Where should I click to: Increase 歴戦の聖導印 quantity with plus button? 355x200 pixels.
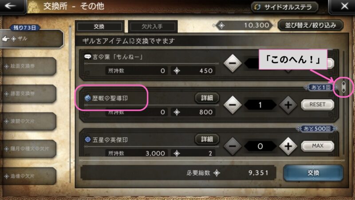click(x=288, y=105)
